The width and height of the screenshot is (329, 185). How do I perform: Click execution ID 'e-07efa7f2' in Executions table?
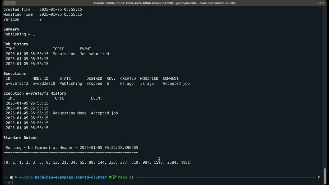pos(17,84)
